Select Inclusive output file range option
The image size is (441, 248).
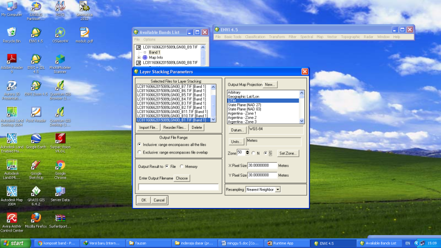point(140,144)
